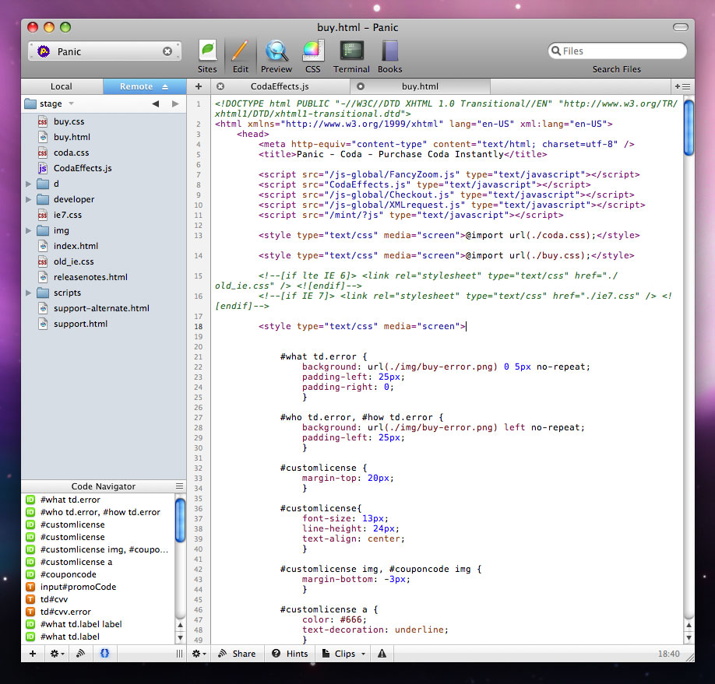Image resolution: width=715 pixels, height=684 pixels.
Task: Jump to #customlicense a in navigator
Action: pos(98,563)
